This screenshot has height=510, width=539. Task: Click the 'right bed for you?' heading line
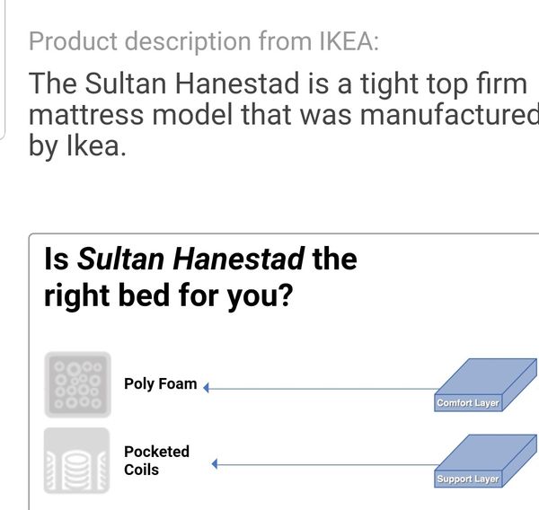coord(169,295)
